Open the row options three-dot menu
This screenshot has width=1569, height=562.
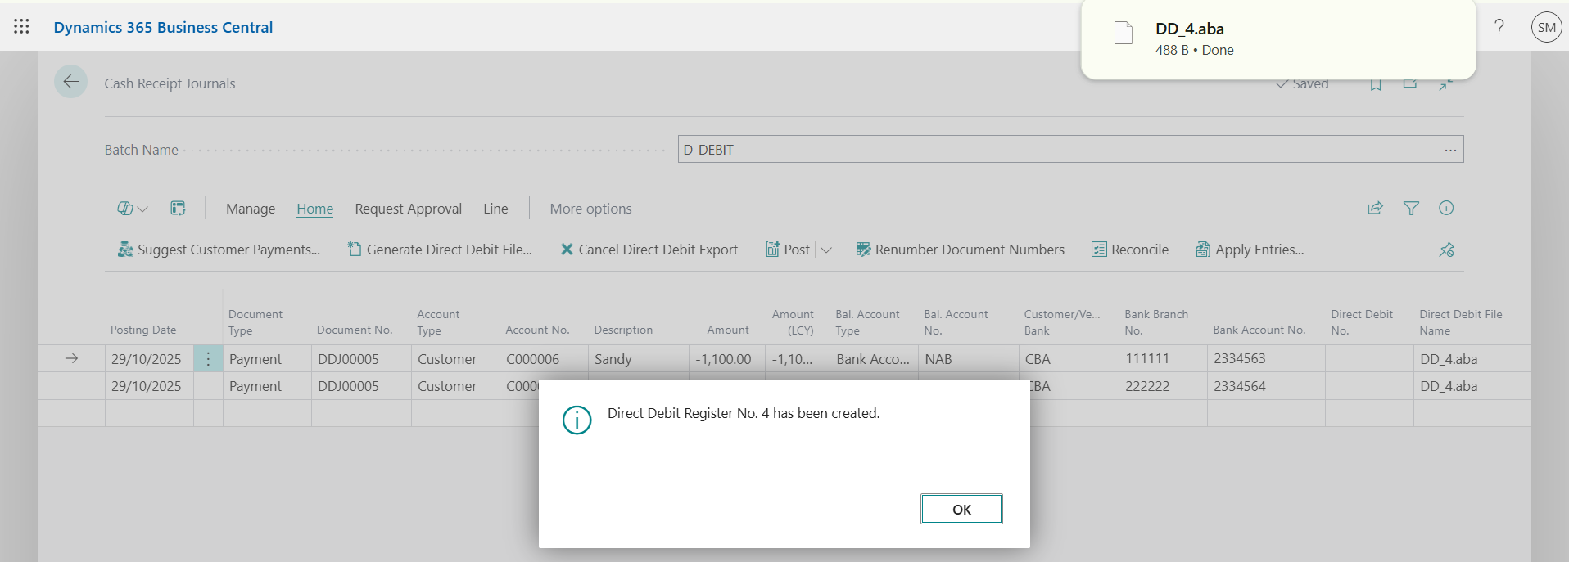coord(208,359)
